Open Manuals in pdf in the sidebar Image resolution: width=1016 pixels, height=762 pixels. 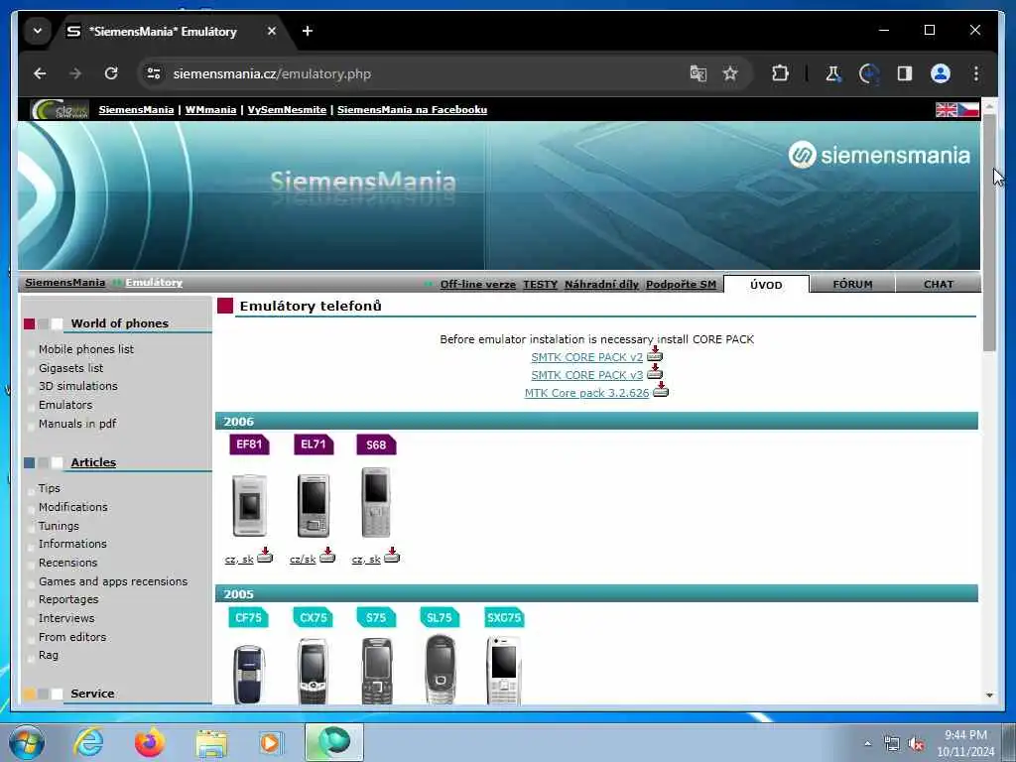[x=77, y=424]
